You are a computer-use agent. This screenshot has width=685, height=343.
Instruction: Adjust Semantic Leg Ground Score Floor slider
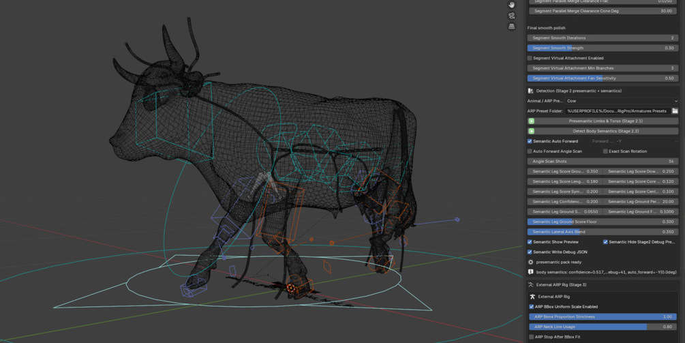point(603,222)
